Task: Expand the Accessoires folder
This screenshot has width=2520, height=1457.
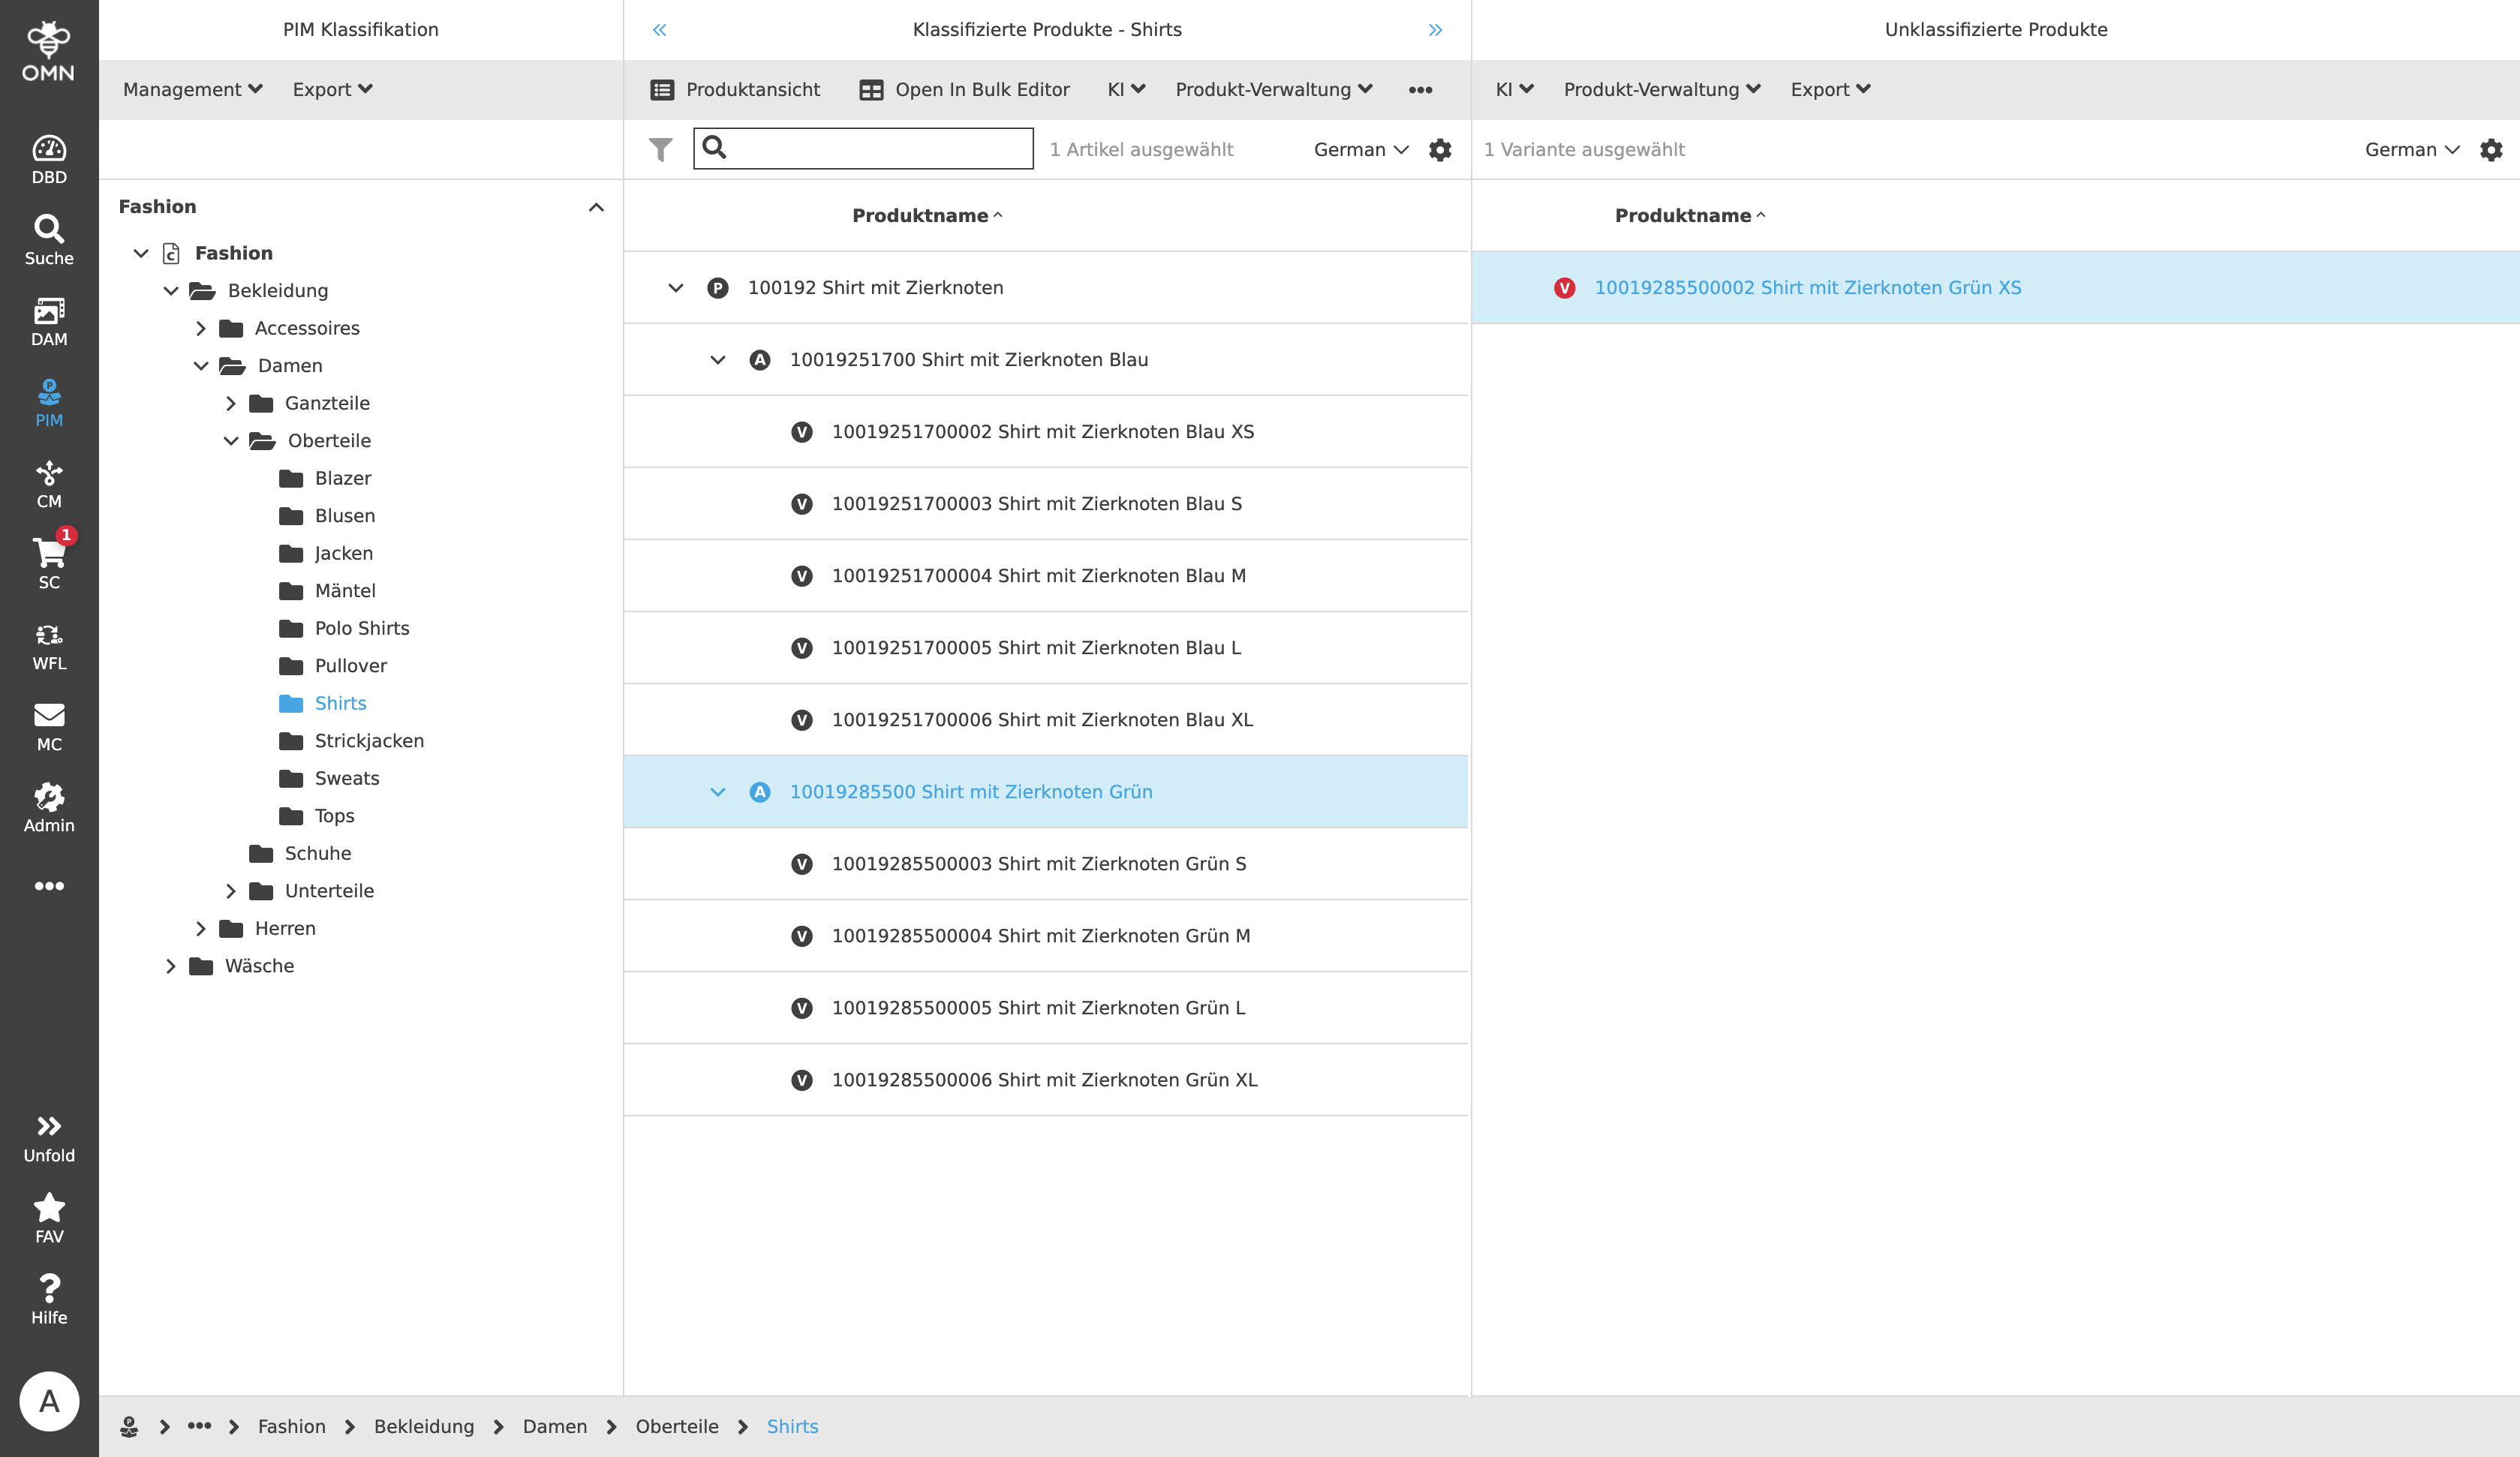Action: pyautogui.click(x=201, y=328)
